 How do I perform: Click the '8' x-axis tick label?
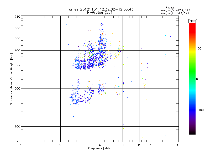139,145
